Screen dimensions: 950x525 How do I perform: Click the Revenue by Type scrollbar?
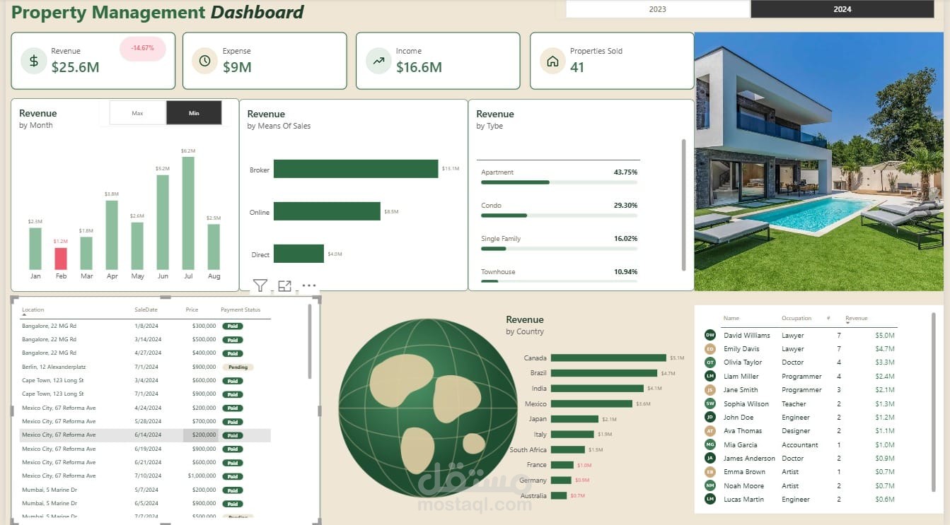[x=683, y=204]
